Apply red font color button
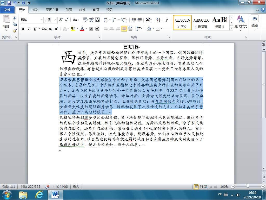 click(82, 29)
